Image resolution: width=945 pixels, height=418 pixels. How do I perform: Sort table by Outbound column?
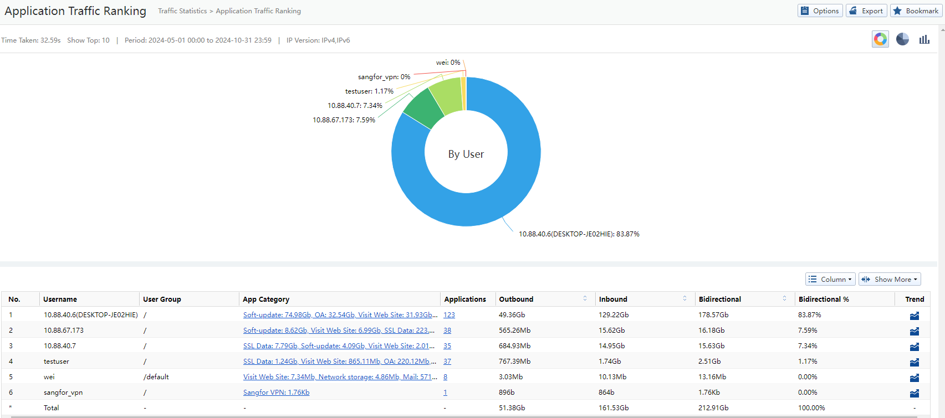click(x=585, y=299)
